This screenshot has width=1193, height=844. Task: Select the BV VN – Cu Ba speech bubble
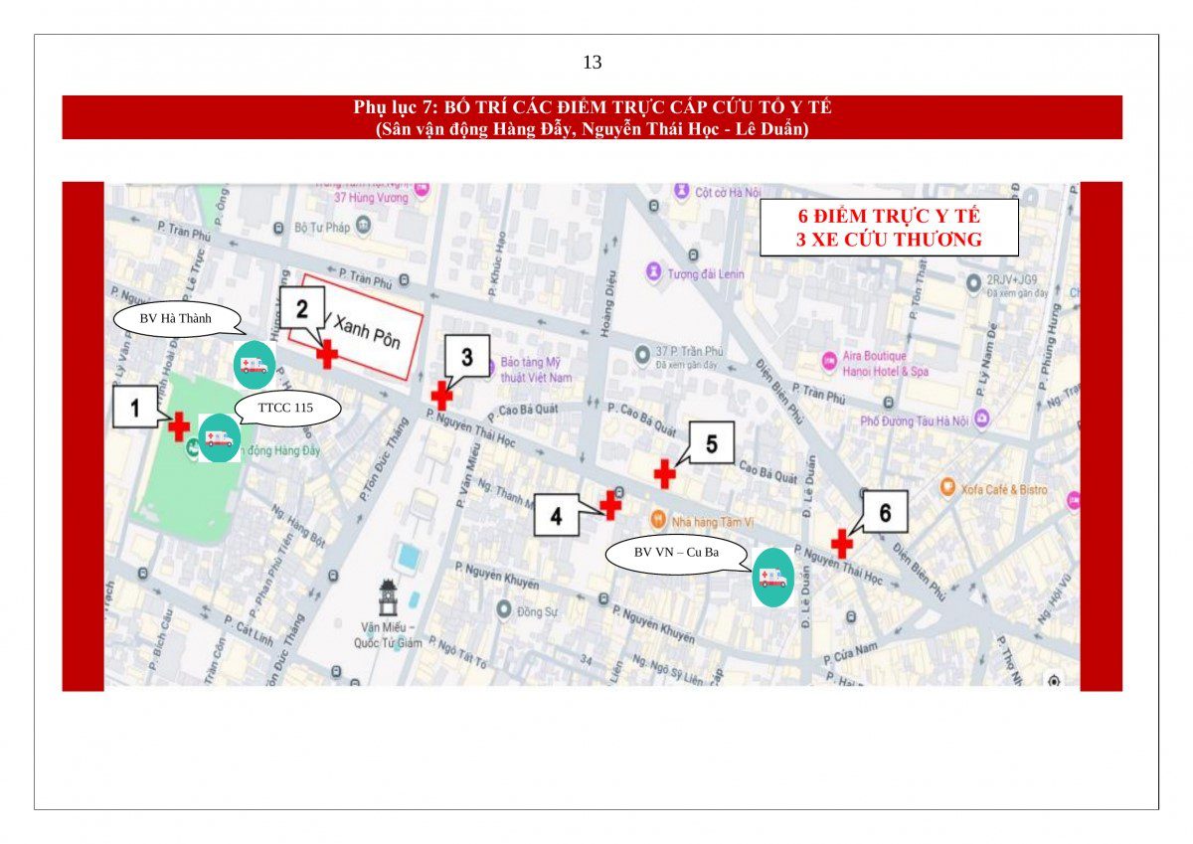click(676, 554)
